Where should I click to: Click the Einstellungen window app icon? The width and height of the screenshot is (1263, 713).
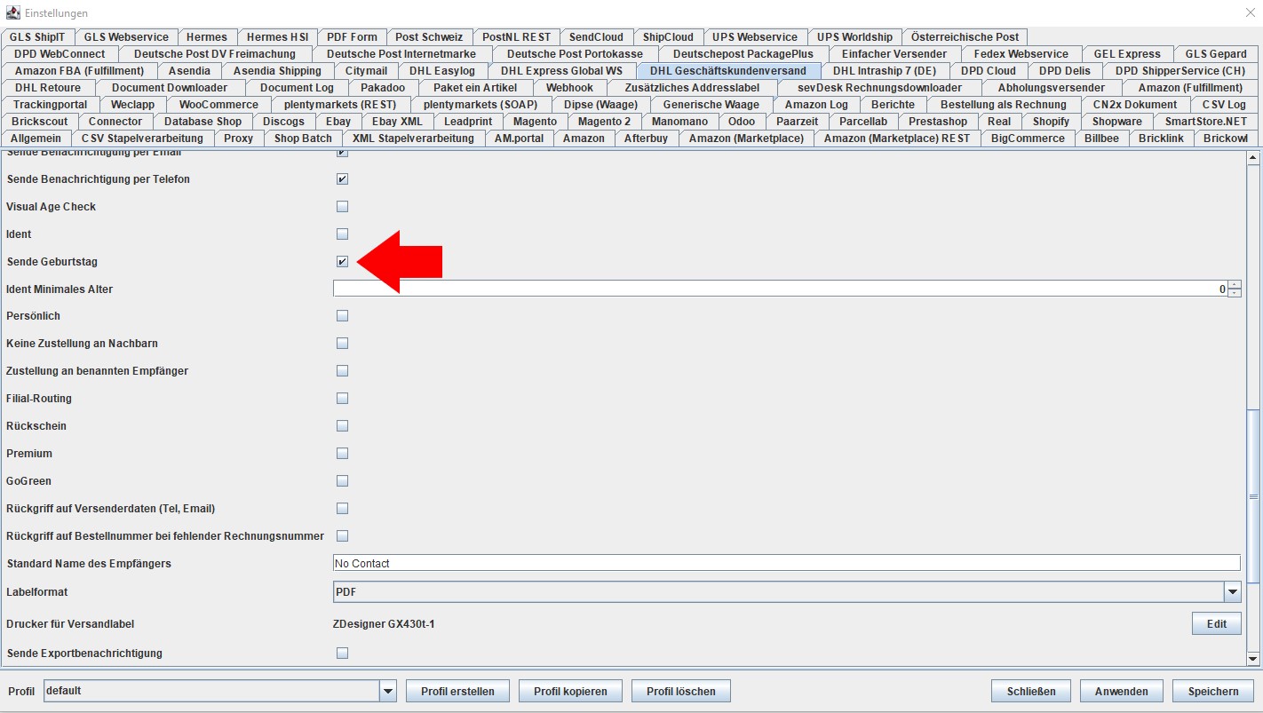[x=12, y=12]
